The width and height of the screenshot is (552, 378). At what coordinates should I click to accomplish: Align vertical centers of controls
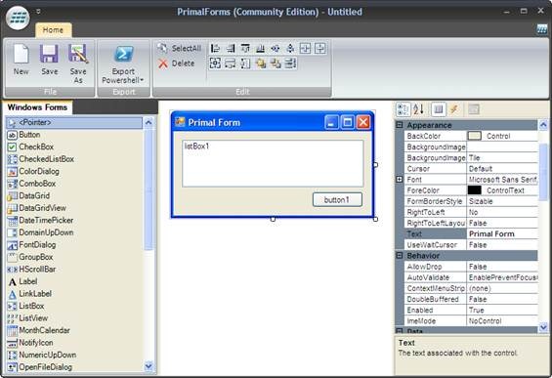tap(290, 48)
